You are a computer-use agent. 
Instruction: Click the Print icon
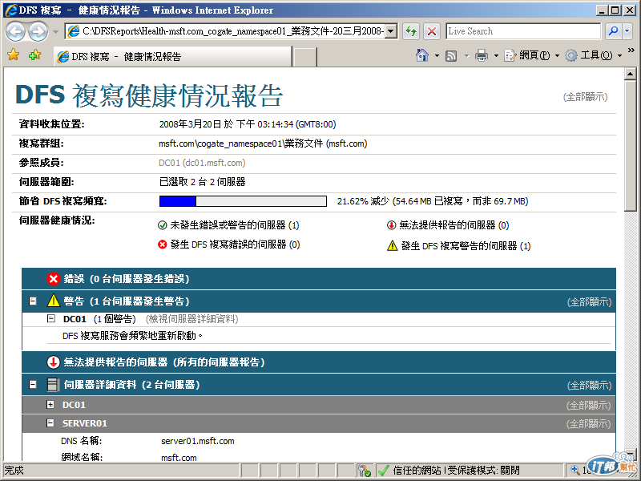click(x=482, y=55)
